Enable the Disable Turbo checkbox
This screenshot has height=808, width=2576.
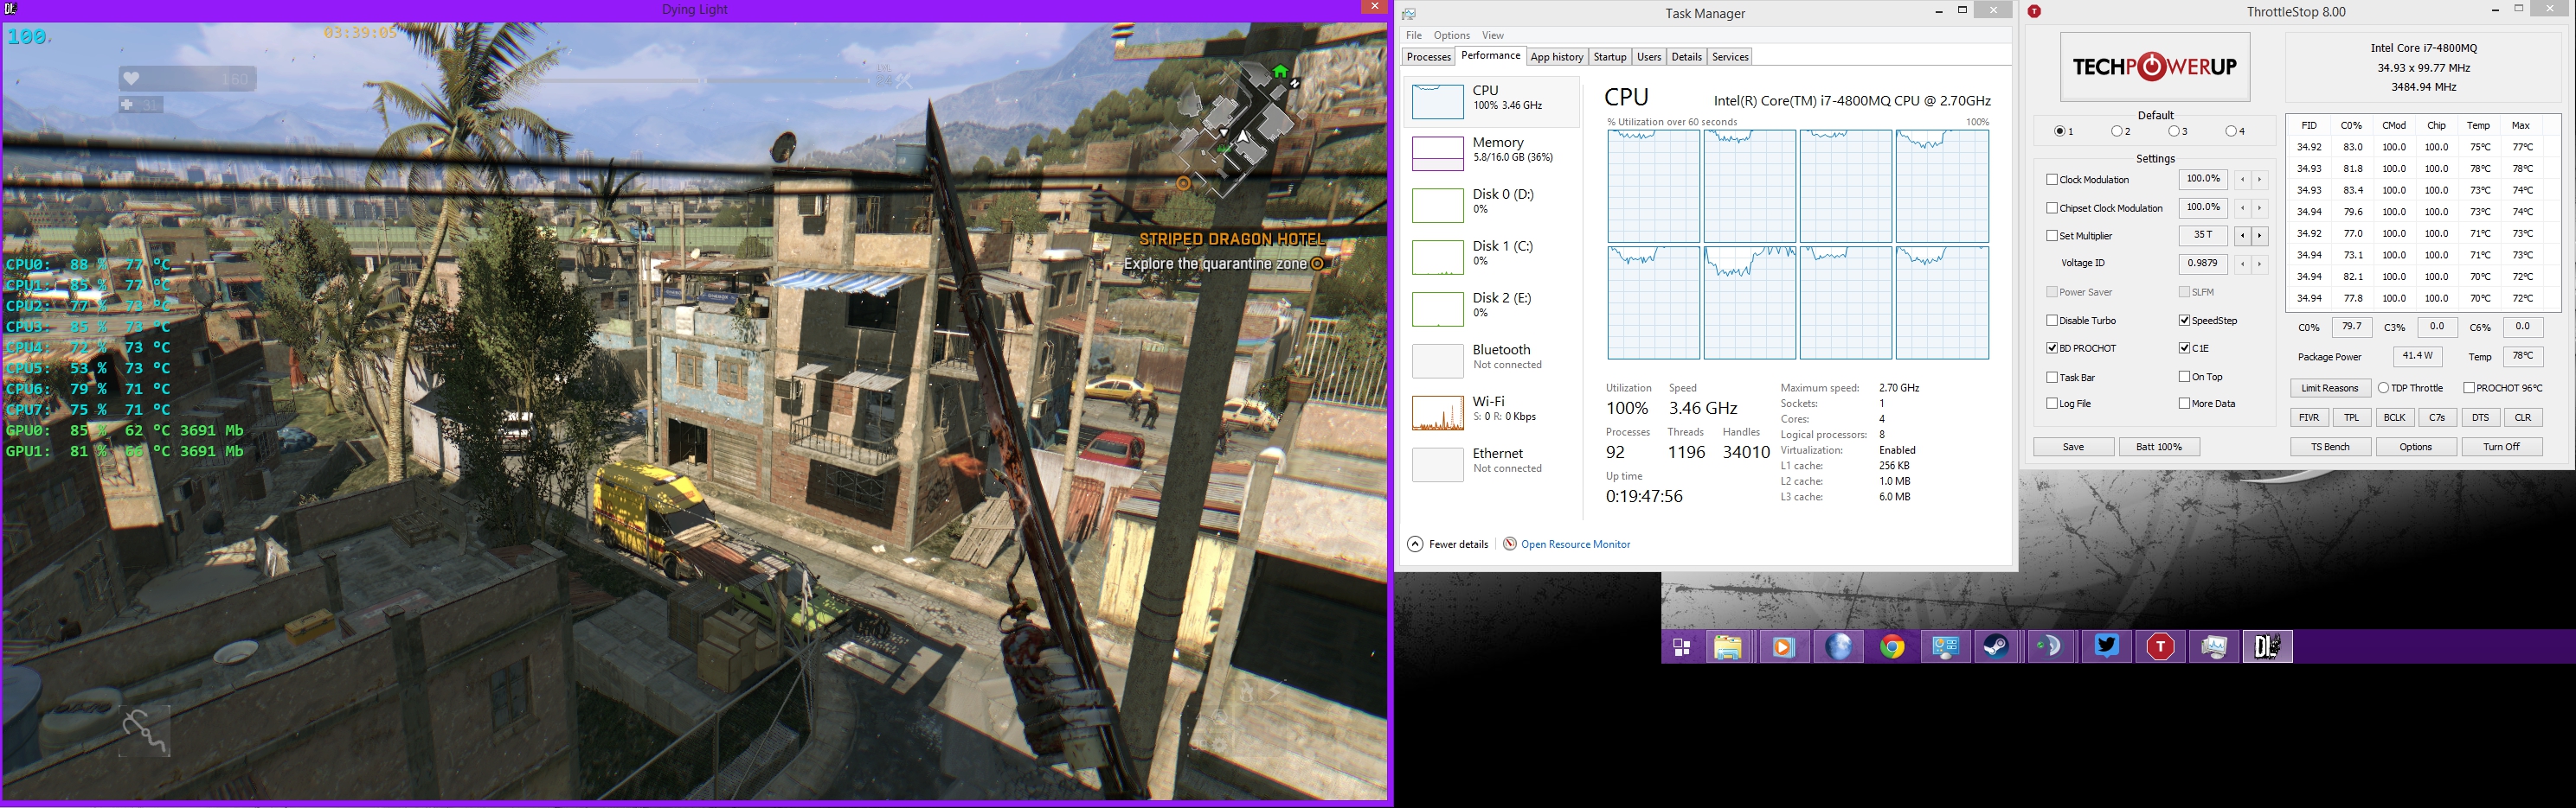(x=2052, y=321)
